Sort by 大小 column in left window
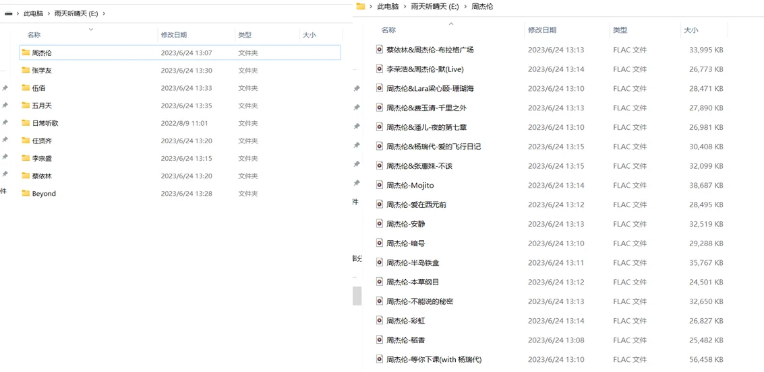 310,35
